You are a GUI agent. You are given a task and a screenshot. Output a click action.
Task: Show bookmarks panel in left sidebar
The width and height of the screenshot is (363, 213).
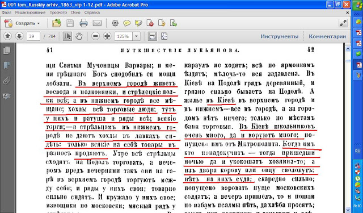click(7, 65)
